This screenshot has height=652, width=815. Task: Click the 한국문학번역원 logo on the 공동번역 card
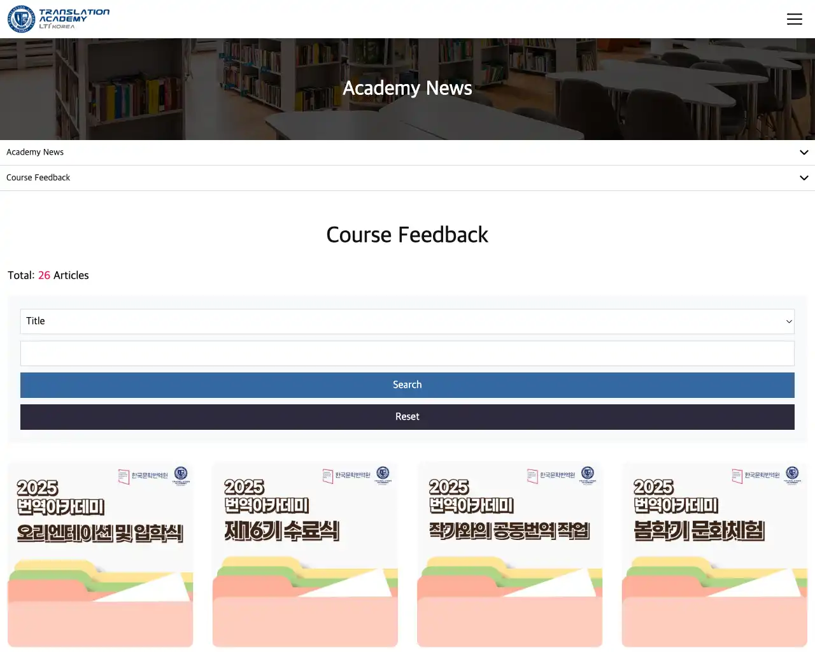pos(551,476)
